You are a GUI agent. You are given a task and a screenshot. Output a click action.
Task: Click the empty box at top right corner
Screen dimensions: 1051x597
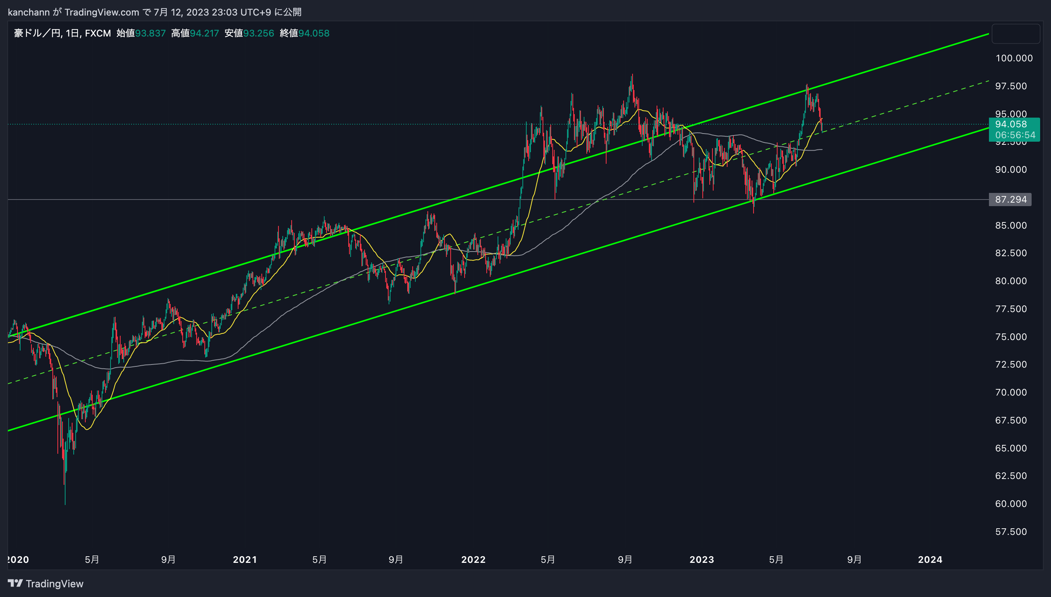1015,34
